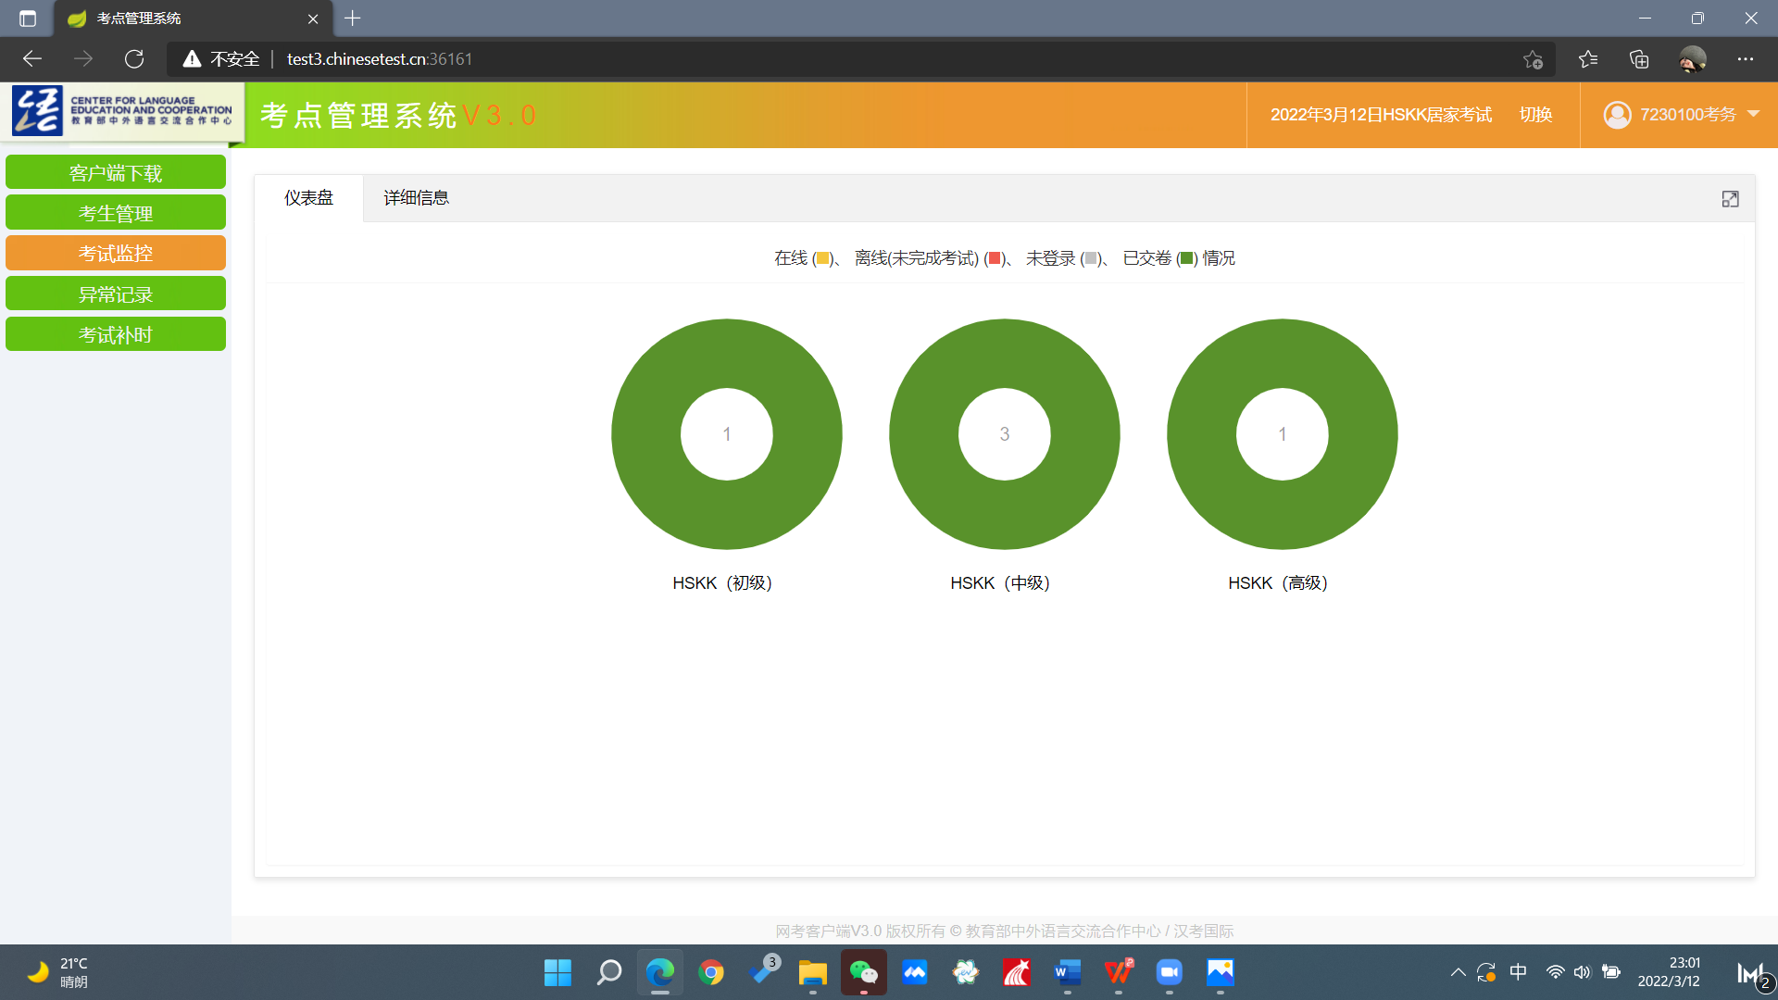
Task: Expand the 7230100考务 account dropdown arrow
Action: 1753,114
